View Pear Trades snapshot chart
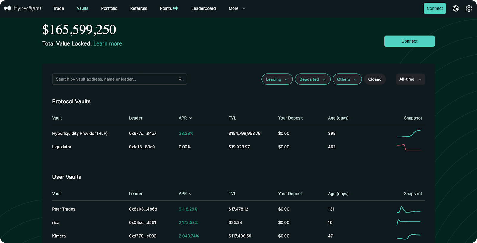 (x=408, y=209)
